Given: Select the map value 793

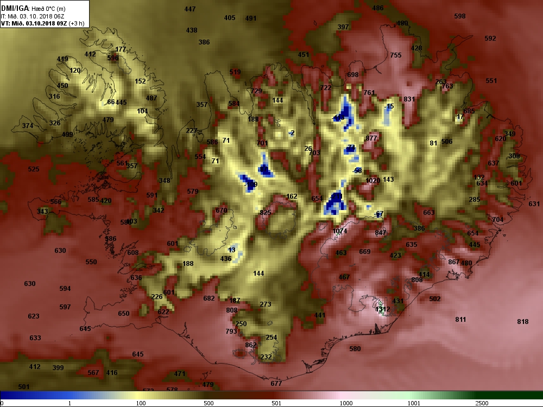Looking at the screenshot, I should (231, 331).
